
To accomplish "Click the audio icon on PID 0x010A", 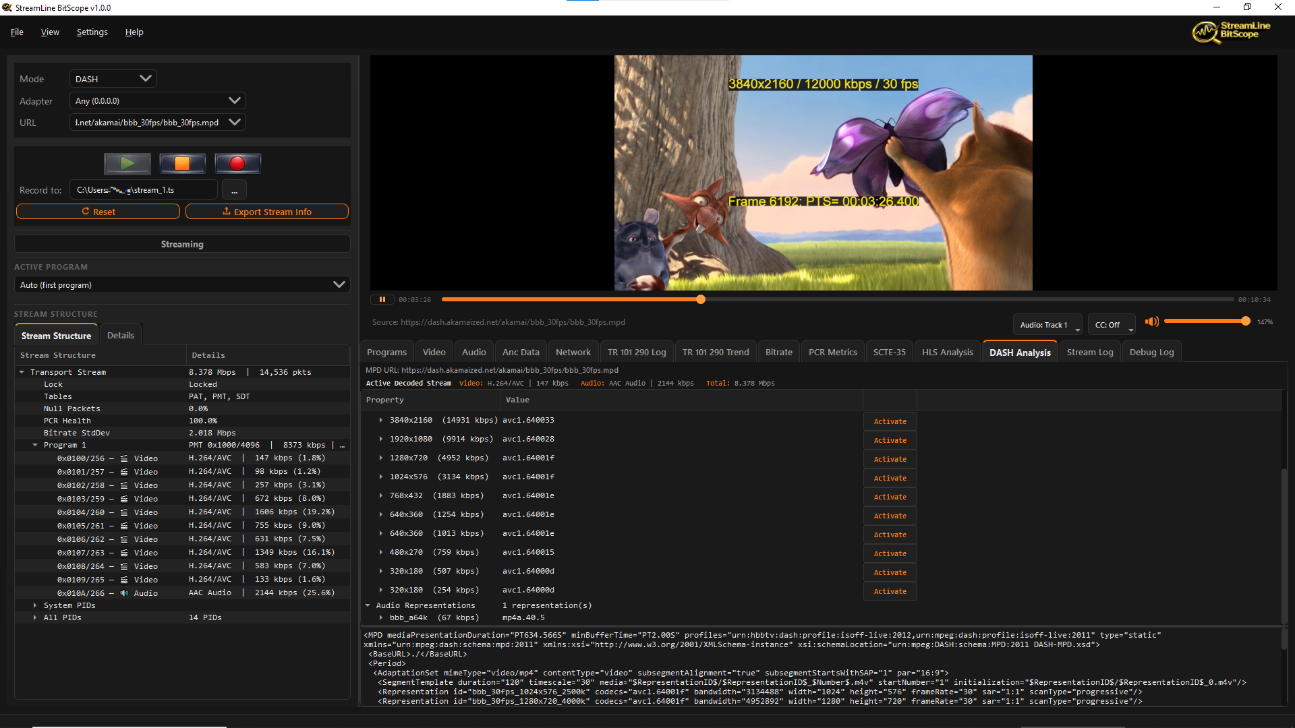I will pyautogui.click(x=124, y=594).
